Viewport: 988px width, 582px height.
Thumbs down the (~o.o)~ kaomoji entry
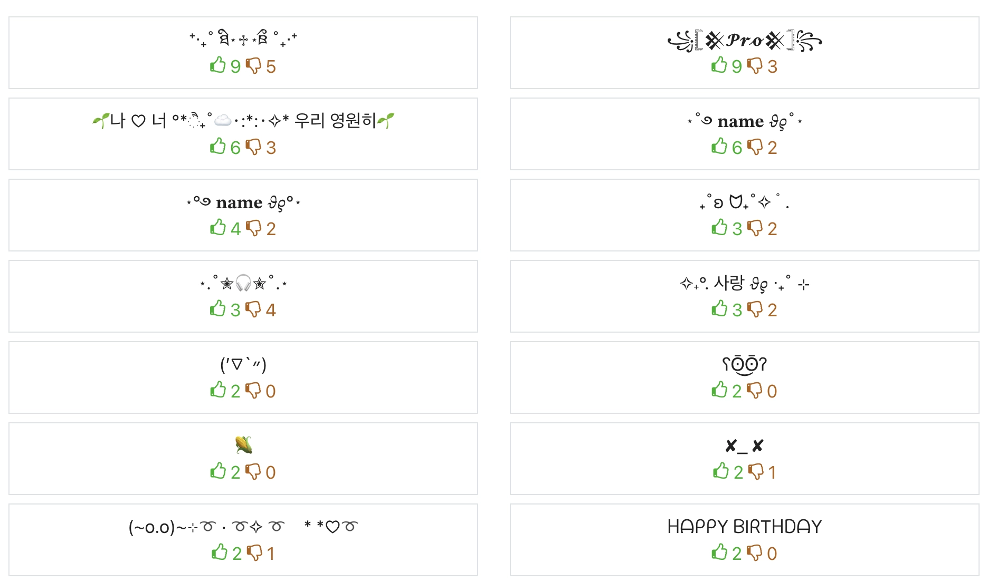[x=255, y=552]
